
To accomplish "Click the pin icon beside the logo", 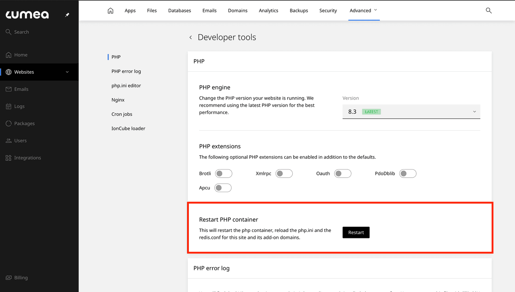I will click(x=67, y=15).
